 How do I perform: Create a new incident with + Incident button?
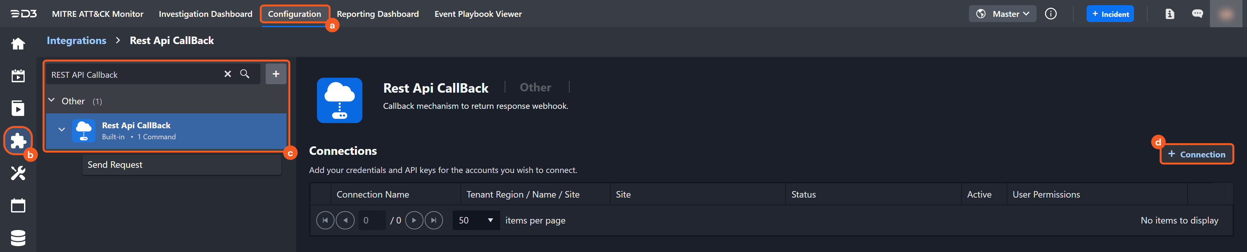coord(1111,14)
